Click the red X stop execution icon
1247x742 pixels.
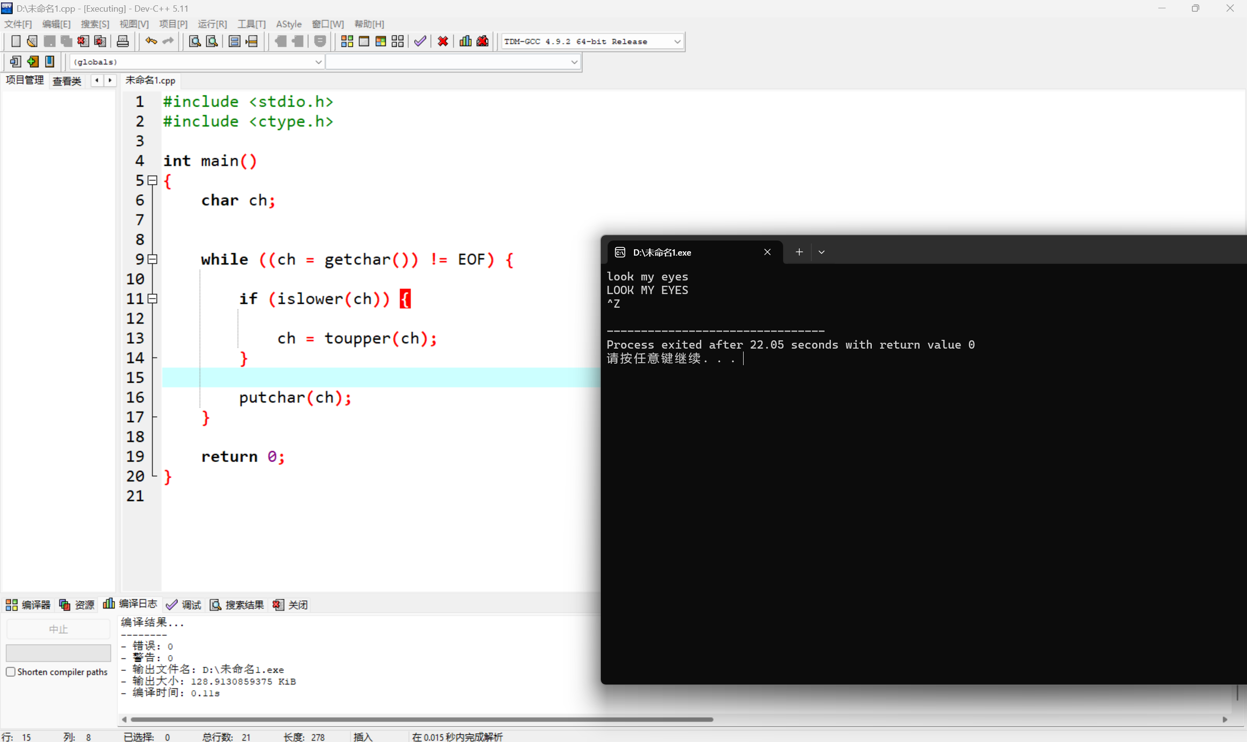pos(443,41)
